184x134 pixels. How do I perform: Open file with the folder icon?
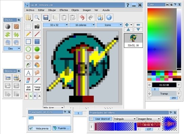click(28, 17)
